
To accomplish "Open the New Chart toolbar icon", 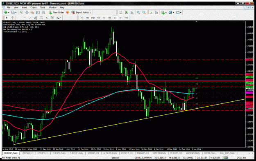I will tap(5, 12).
